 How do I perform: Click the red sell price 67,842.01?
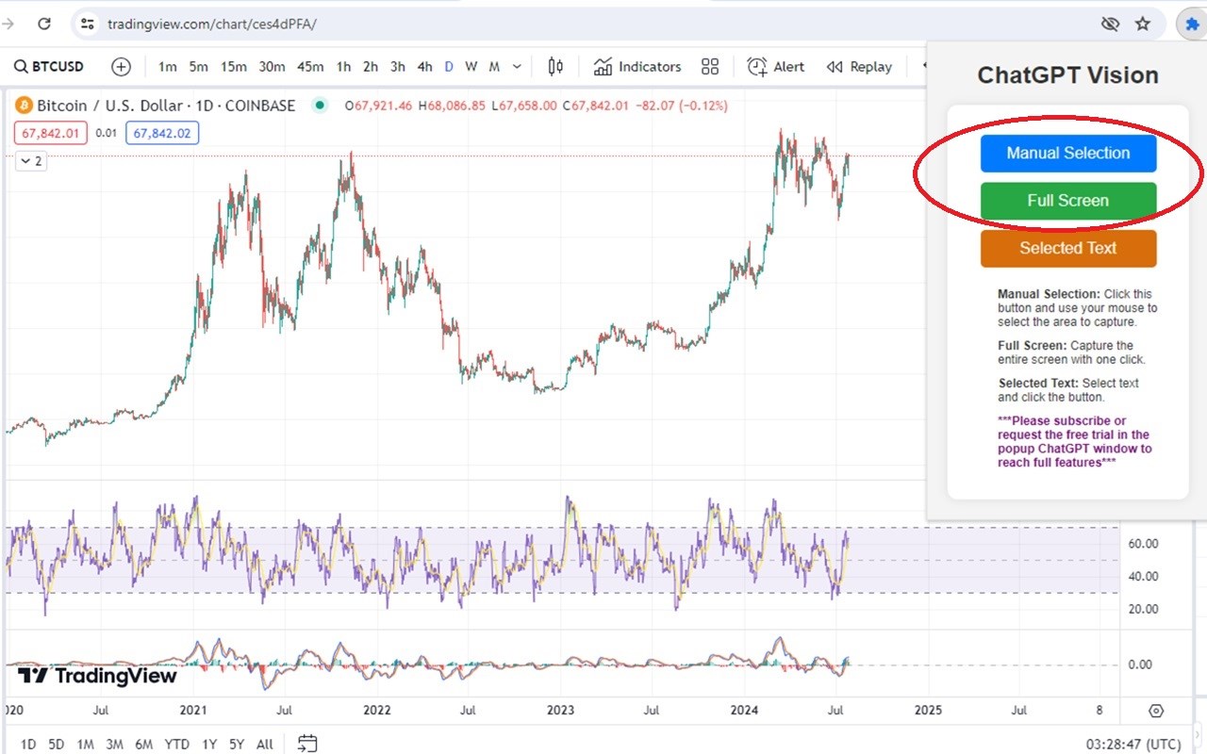pyautogui.click(x=49, y=133)
